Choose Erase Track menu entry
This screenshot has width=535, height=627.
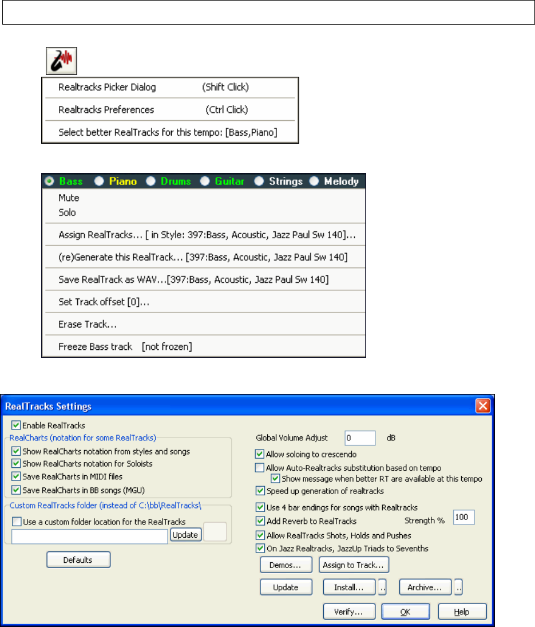coord(204,324)
